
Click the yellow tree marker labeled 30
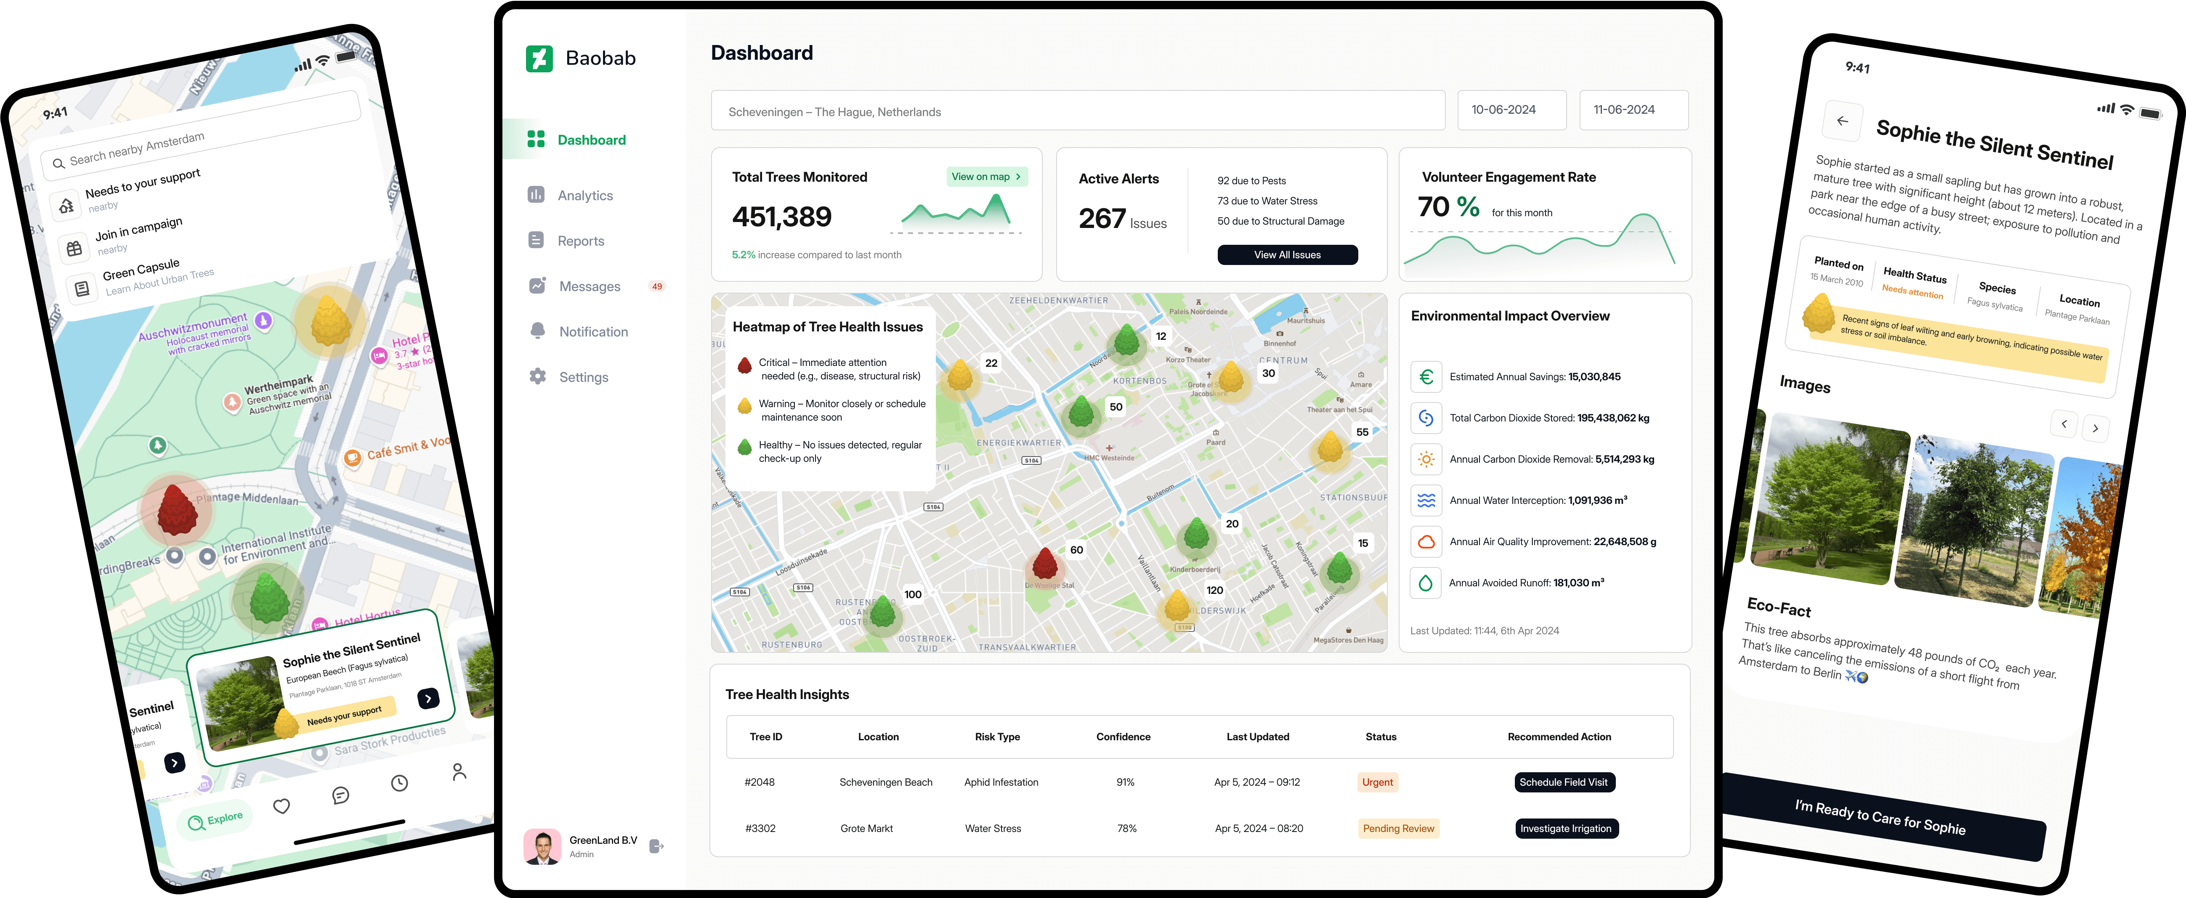coord(1230,378)
